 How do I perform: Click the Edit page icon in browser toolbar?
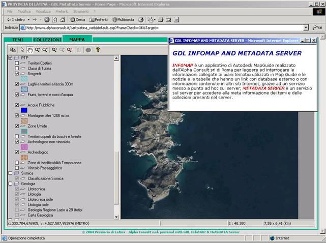tap(168, 20)
